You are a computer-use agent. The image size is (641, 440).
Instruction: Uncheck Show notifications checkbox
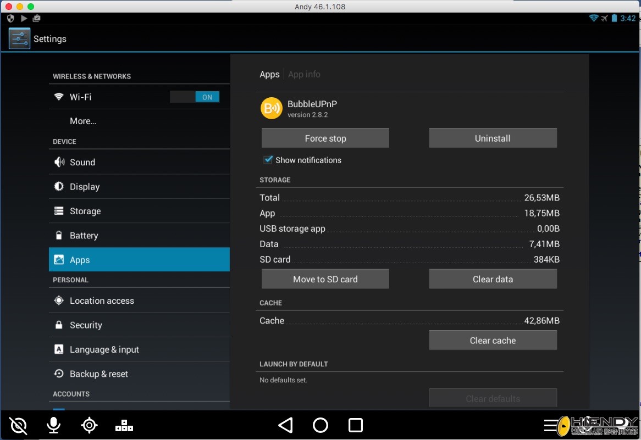pos(268,160)
